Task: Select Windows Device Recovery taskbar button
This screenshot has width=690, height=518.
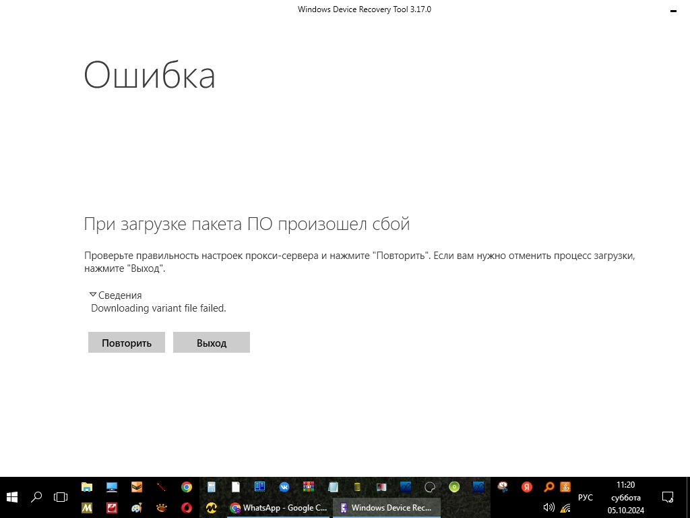Action: [x=386, y=508]
